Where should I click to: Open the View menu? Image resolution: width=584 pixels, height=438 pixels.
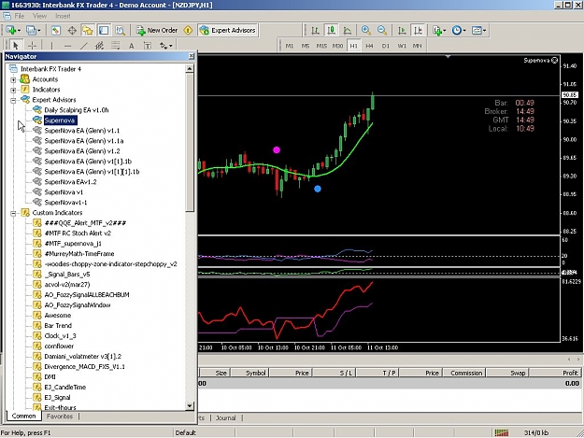pyautogui.click(x=39, y=16)
